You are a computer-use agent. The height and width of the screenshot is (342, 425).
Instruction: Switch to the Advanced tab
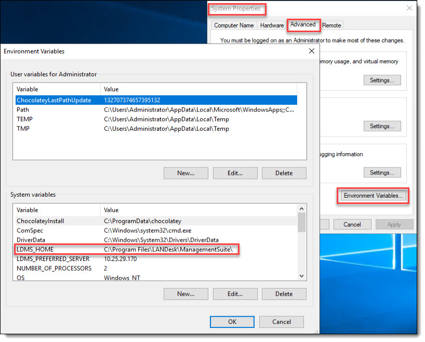(303, 25)
